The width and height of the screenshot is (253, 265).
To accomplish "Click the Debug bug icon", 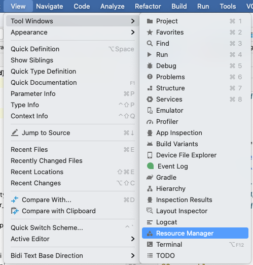I will coord(150,66).
